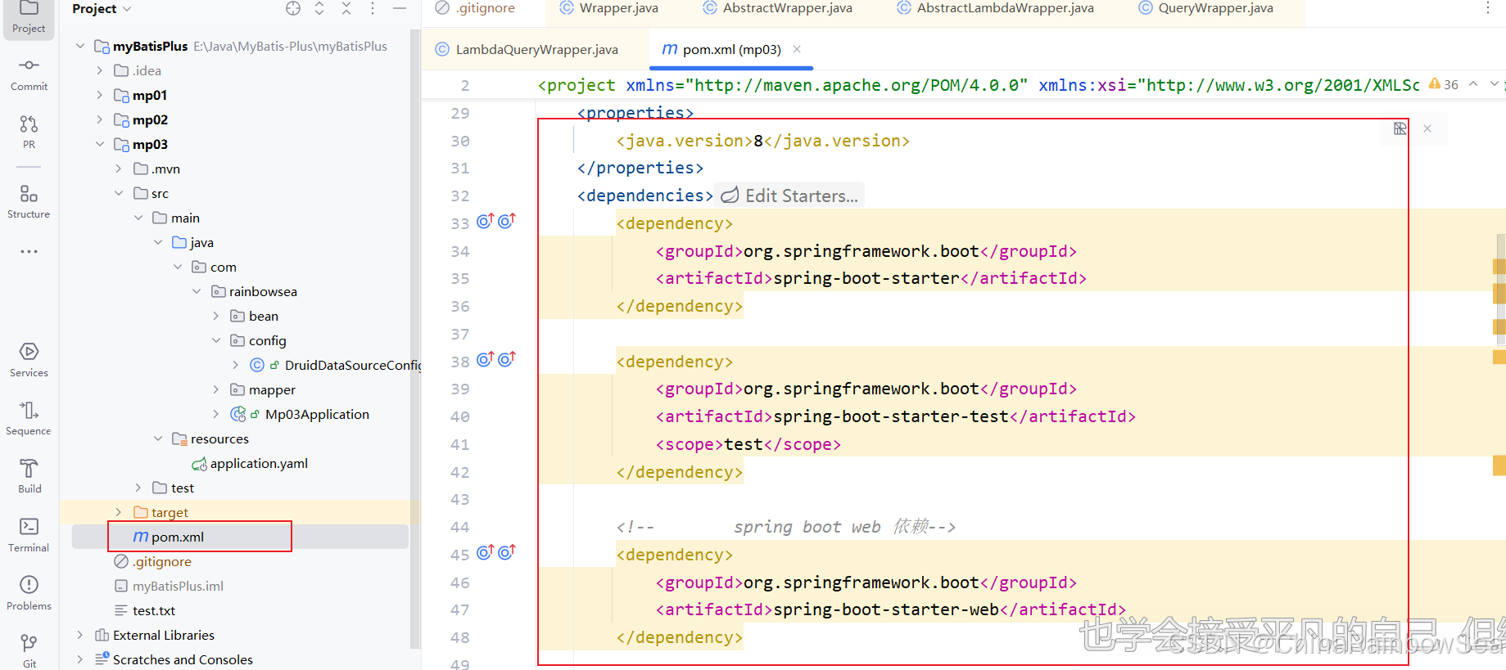Show more tool windows ellipsis
Viewport: 1506px width, 670px height.
tap(29, 251)
